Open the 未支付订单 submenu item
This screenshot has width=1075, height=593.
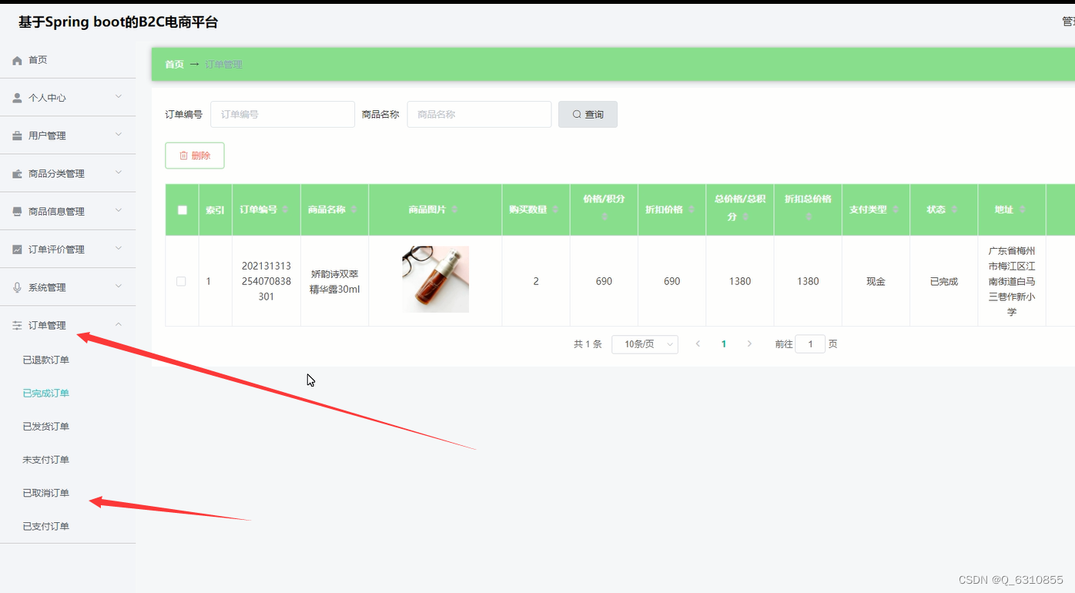(x=45, y=460)
